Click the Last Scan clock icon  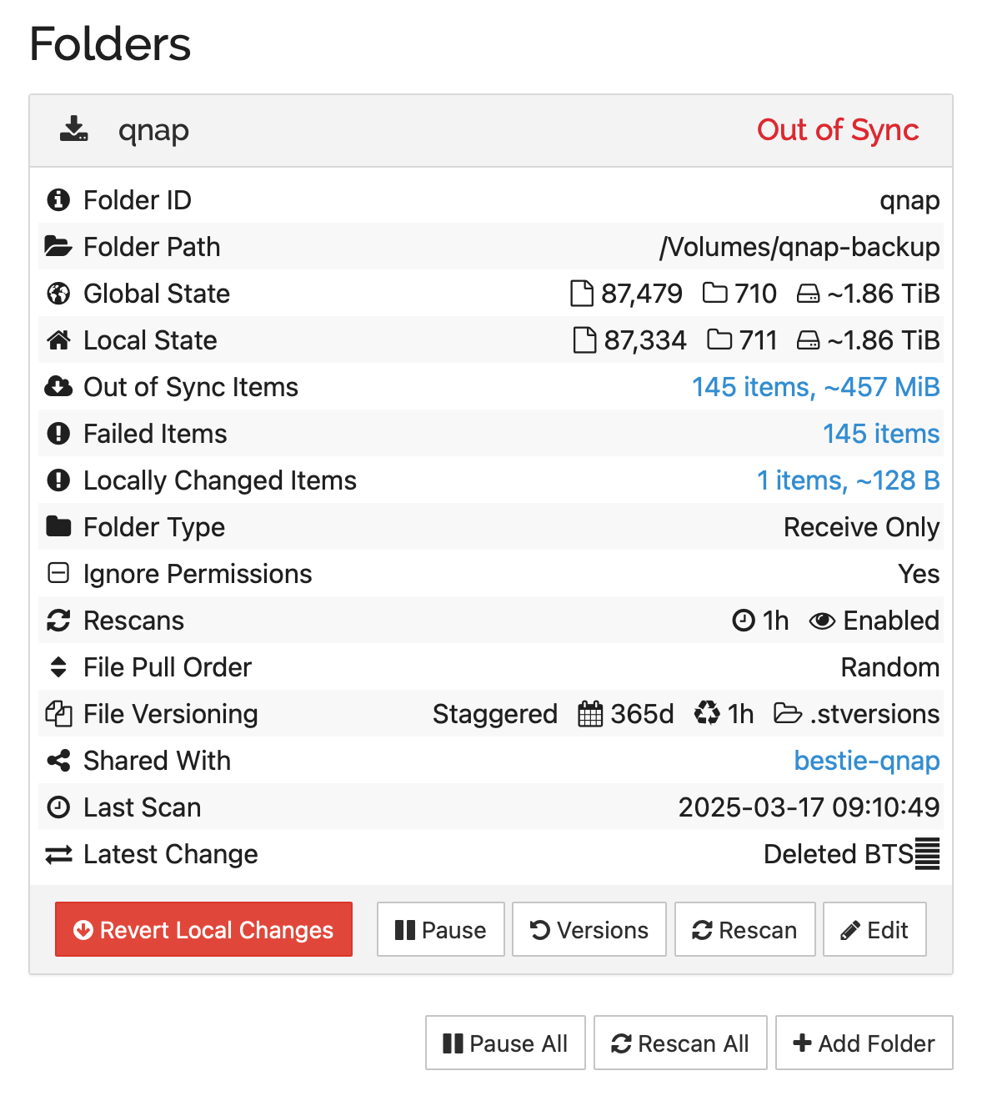point(58,807)
